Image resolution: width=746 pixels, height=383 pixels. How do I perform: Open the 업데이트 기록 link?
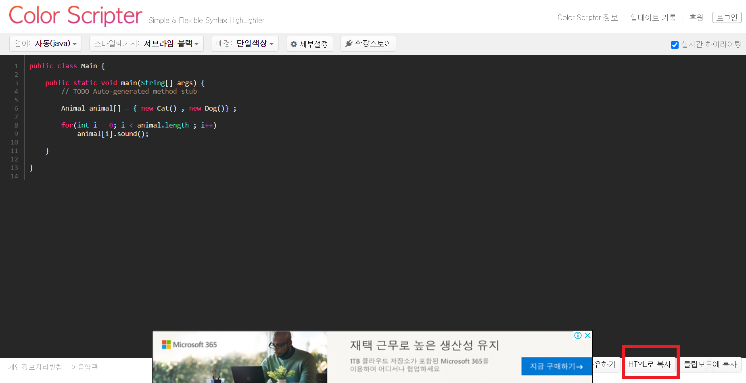pyautogui.click(x=653, y=18)
